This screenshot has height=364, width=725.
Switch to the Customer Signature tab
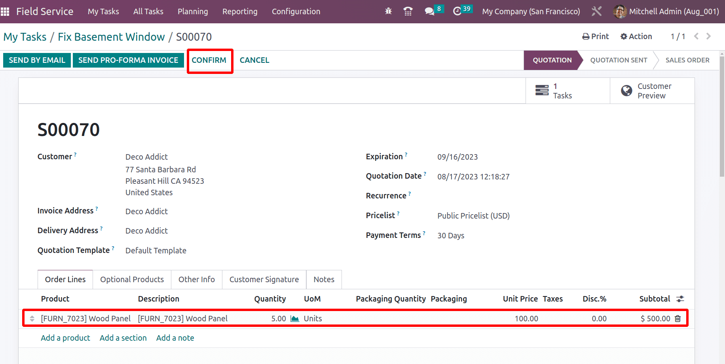click(264, 279)
